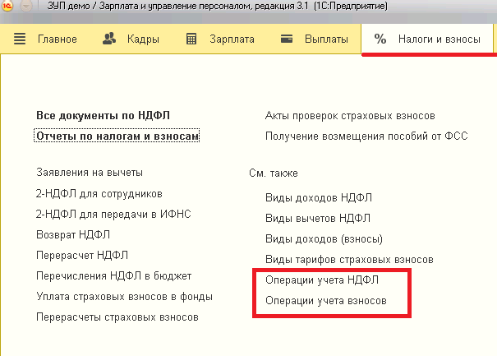
Task: Click the См. также group heading
Action: click(x=274, y=173)
